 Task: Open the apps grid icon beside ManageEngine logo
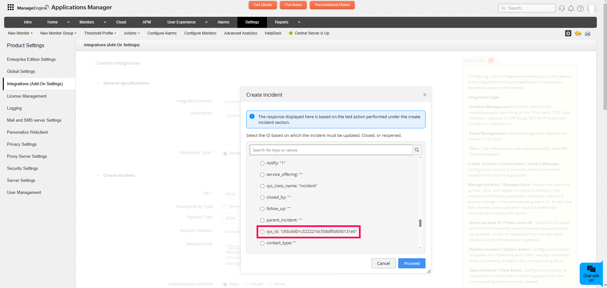click(10, 7)
